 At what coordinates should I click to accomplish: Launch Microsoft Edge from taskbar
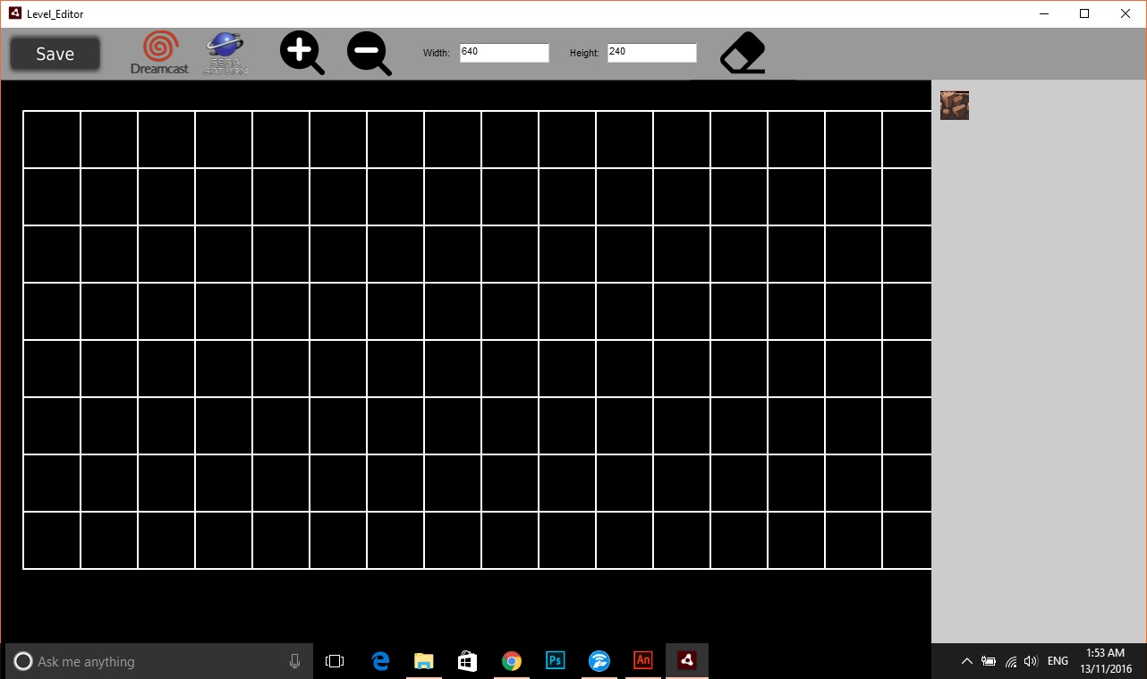tap(380, 661)
